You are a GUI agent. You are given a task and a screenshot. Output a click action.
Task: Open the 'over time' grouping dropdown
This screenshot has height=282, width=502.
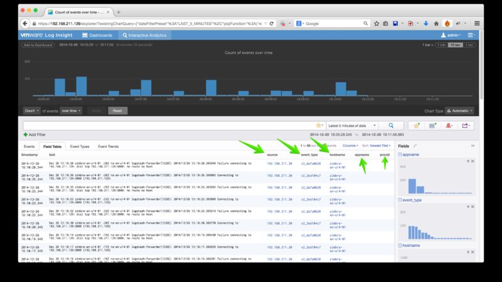[x=71, y=111]
